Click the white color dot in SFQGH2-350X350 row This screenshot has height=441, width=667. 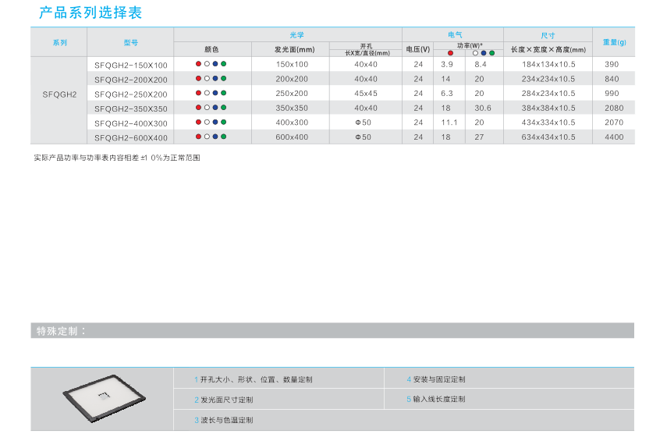207,108
